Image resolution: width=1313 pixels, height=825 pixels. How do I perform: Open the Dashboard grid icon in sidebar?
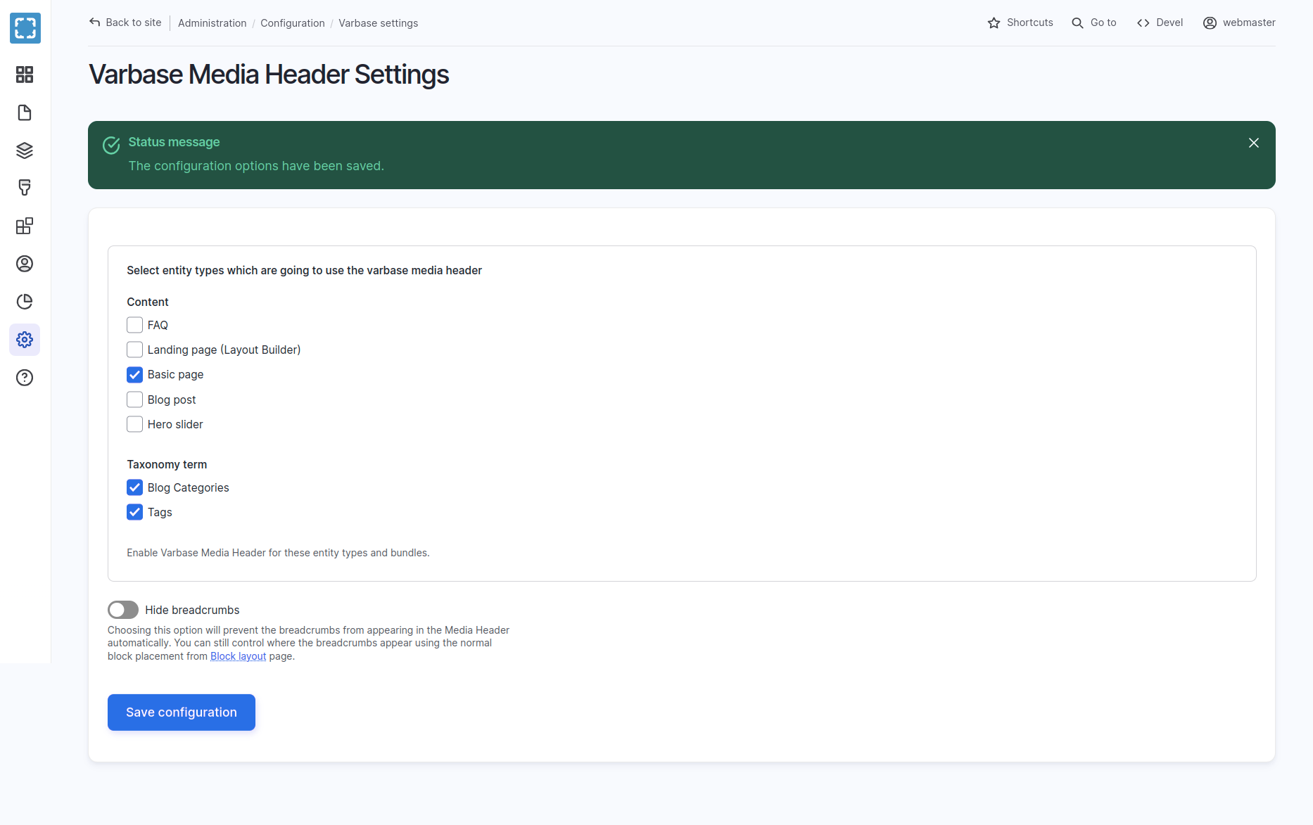click(x=25, y=75)
